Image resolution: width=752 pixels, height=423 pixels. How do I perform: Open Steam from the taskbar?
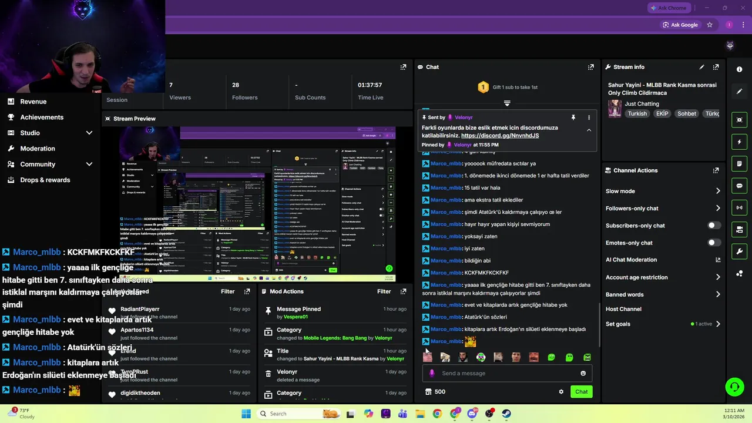point(506,414)
